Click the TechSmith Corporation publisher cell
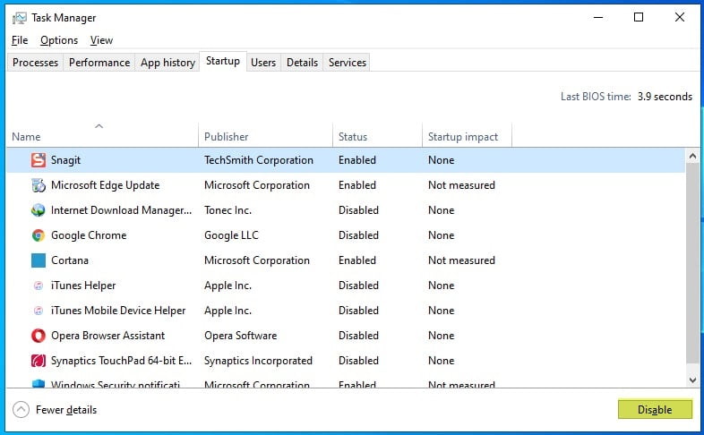This screenshot has height=435, width=704. pyautogui.click(x=259, y=160)
